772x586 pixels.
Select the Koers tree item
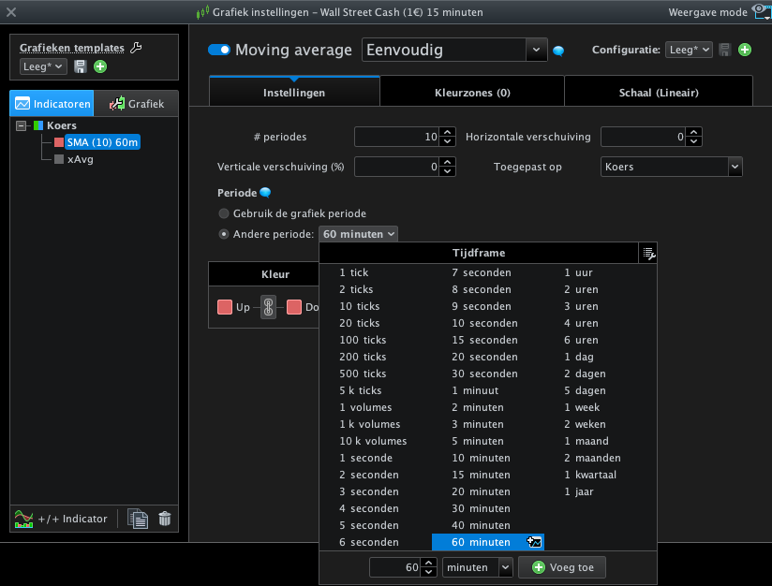point(62,125)
